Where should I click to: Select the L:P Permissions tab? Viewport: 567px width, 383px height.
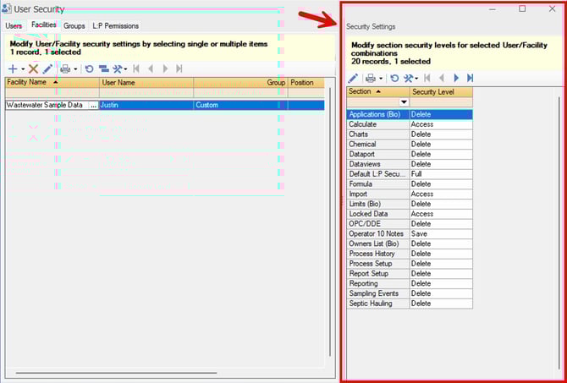click(115, 25)
